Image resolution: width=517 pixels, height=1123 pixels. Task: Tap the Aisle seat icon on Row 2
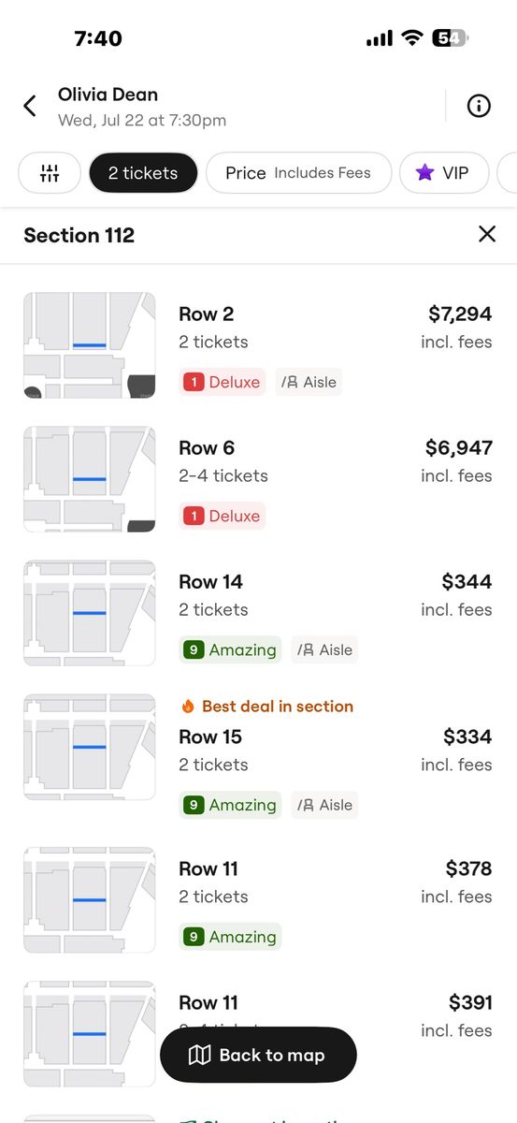(290, 382)
